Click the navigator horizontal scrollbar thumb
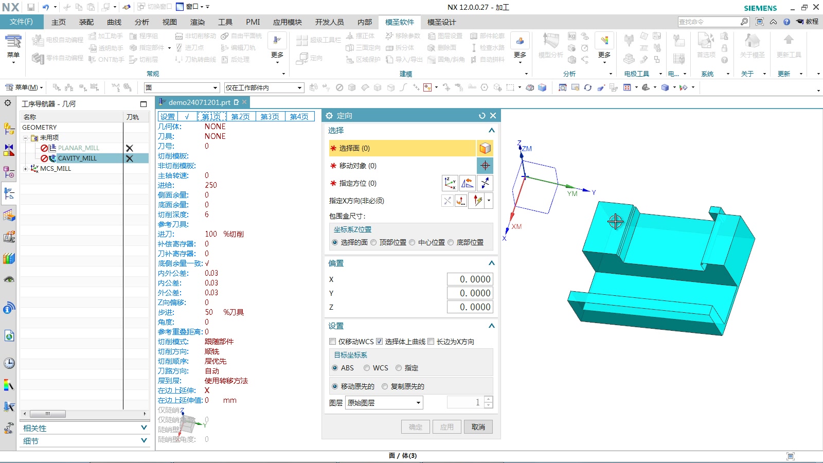The height and width of the screenshot is (463, 823). (x=47, y=414)
